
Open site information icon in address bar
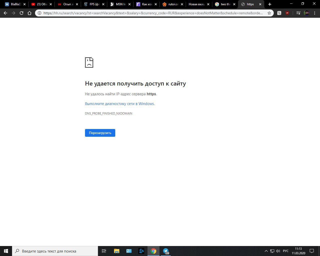click(39, 13)
